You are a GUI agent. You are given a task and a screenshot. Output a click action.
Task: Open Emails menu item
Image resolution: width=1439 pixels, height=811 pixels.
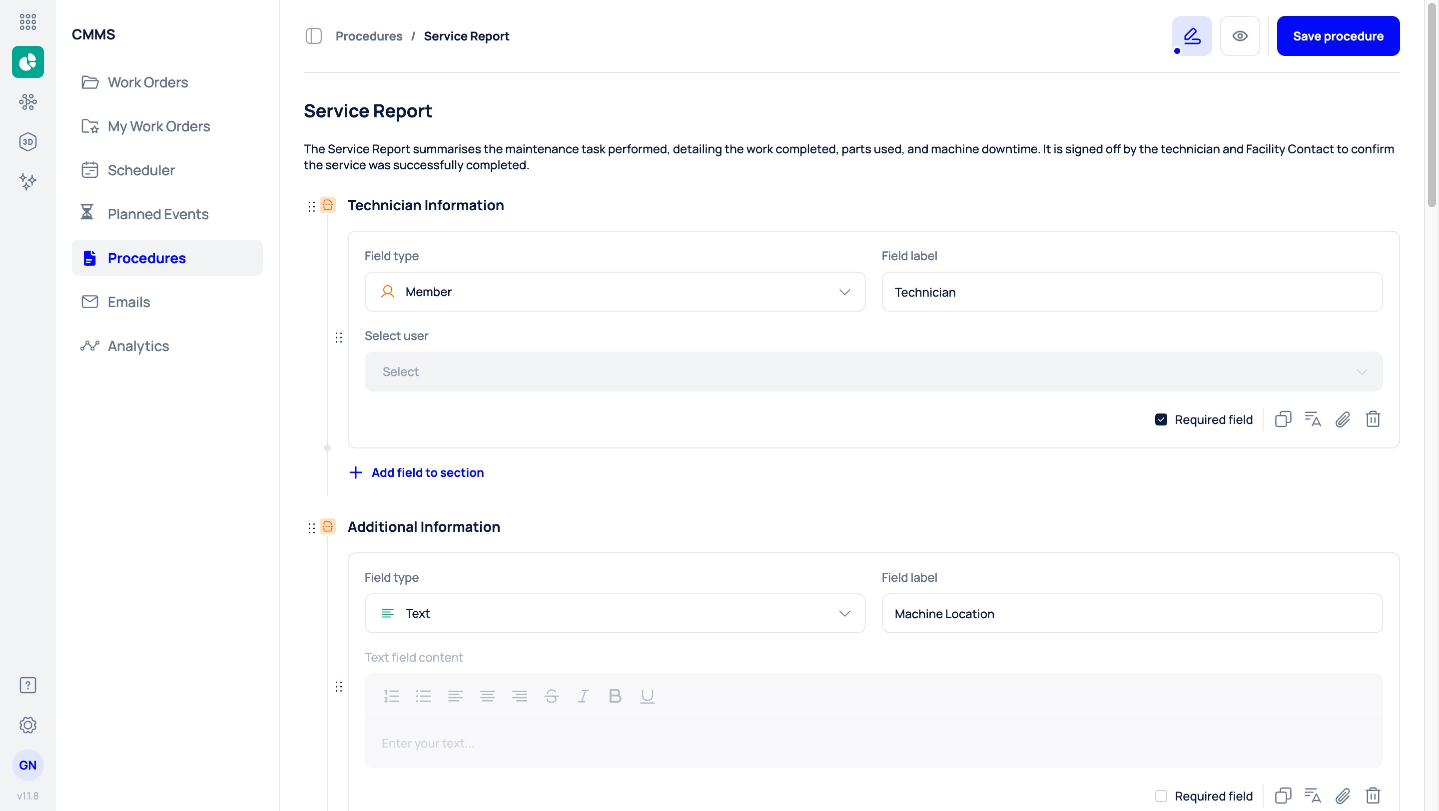tap(167, 302)
